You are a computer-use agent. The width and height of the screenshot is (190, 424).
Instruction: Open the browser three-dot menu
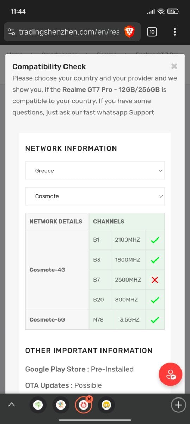174,32
